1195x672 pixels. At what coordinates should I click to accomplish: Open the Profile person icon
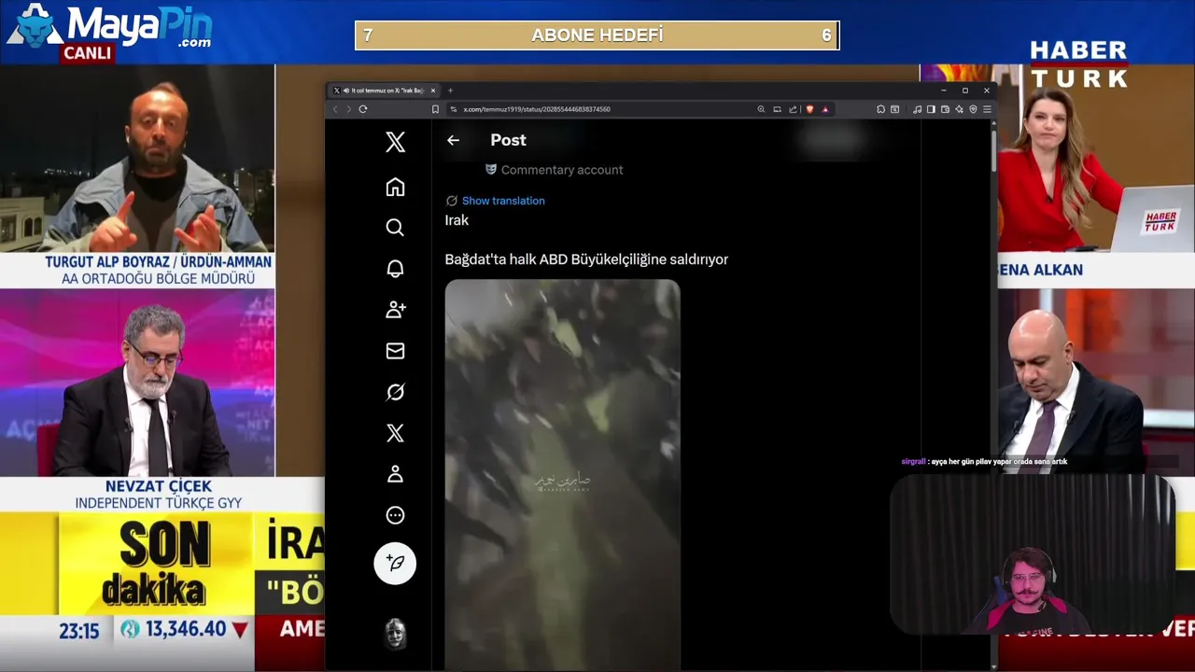pyautogui.click(x=395, y=474)
